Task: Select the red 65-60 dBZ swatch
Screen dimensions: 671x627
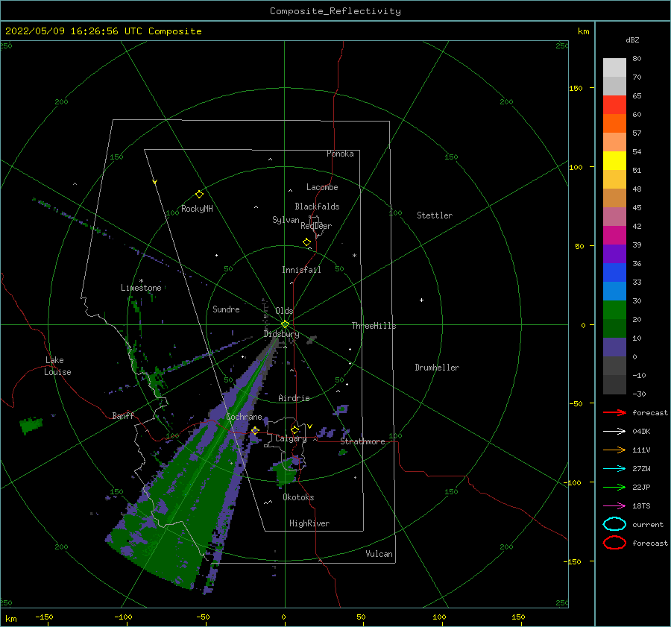Action: click(x=614, y=105)
